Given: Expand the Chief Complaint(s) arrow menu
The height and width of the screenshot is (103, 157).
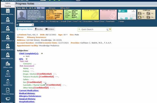Looking at the screenshot, I should (x=42, y=53).
